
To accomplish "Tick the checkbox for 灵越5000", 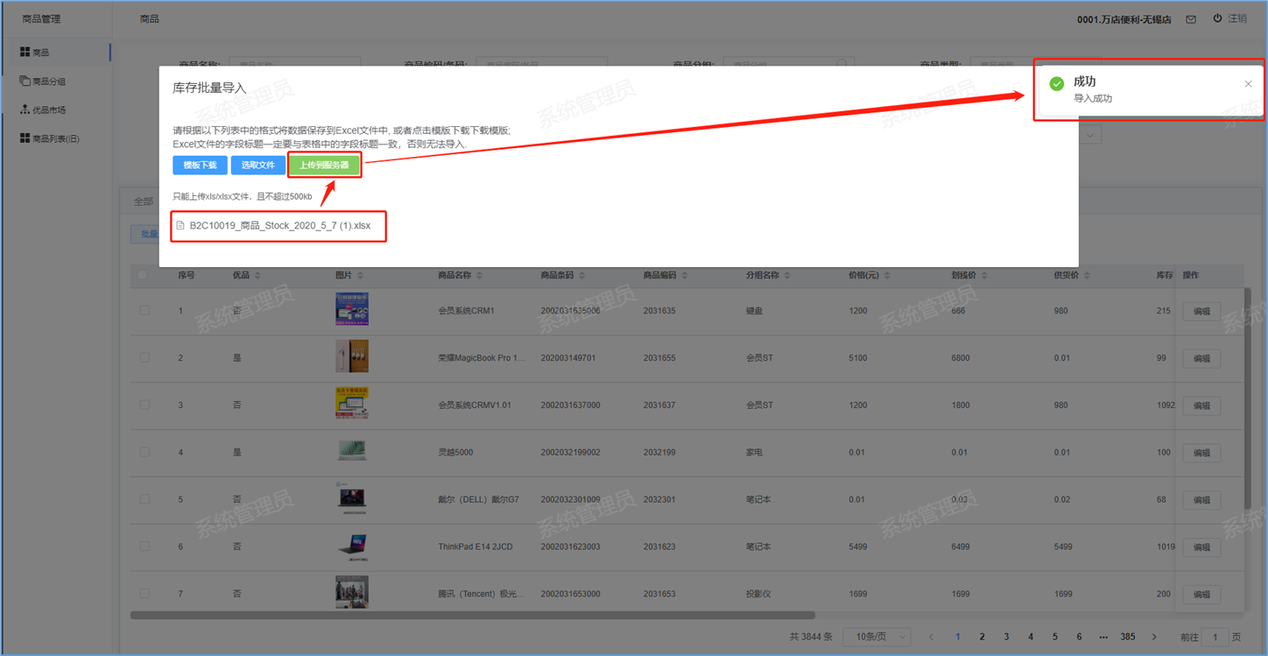I will tap(144, 452).
